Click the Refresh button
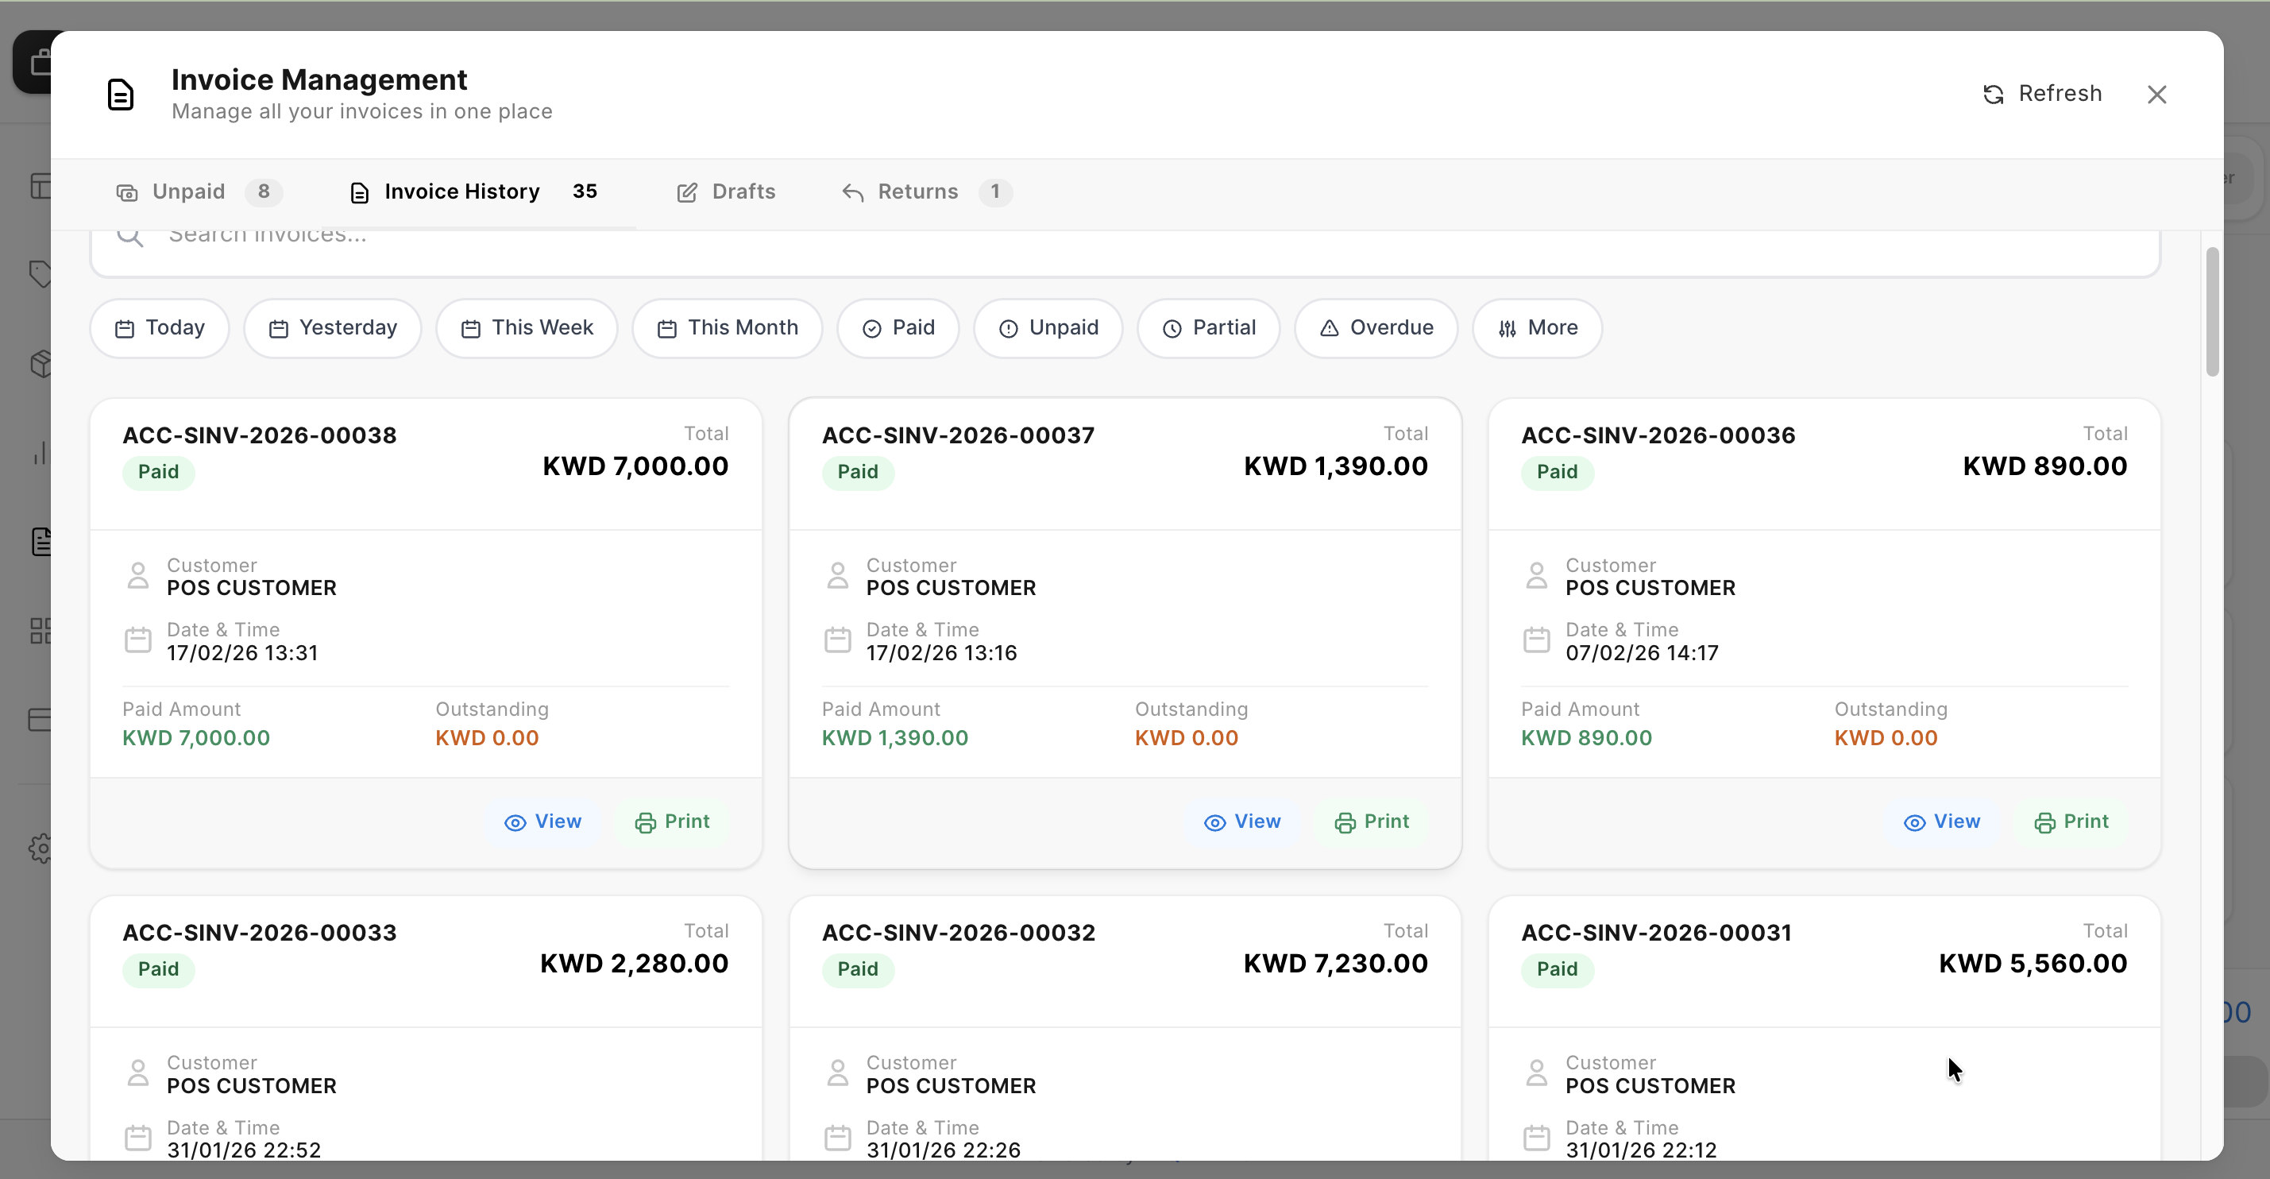Screen dimensions: 2270x1179 tap(2042, 94)
